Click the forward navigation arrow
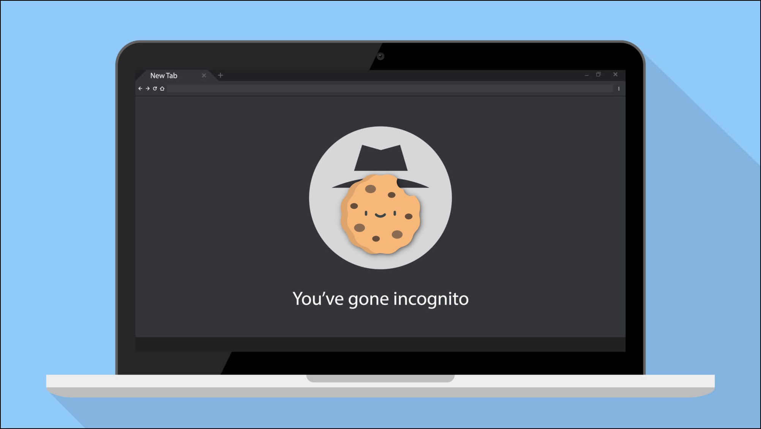The width and height of the screenshot is (761, 429). pyautogui.click(x=147, y=89)
